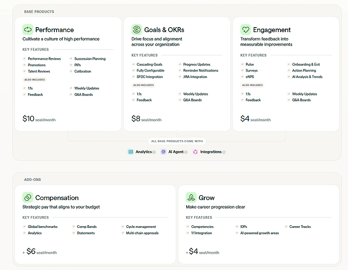Click the checkmark next to Global benchmarks
The height and width of the screenshot is (270, 348).
pyautogui.click(x=24, y=227)
